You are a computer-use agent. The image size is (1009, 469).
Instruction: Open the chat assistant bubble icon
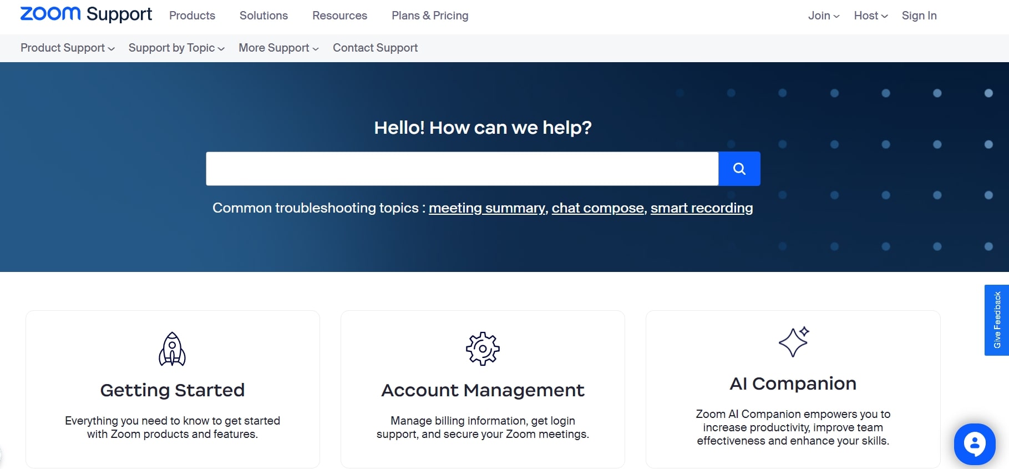[x=975, y=444]
